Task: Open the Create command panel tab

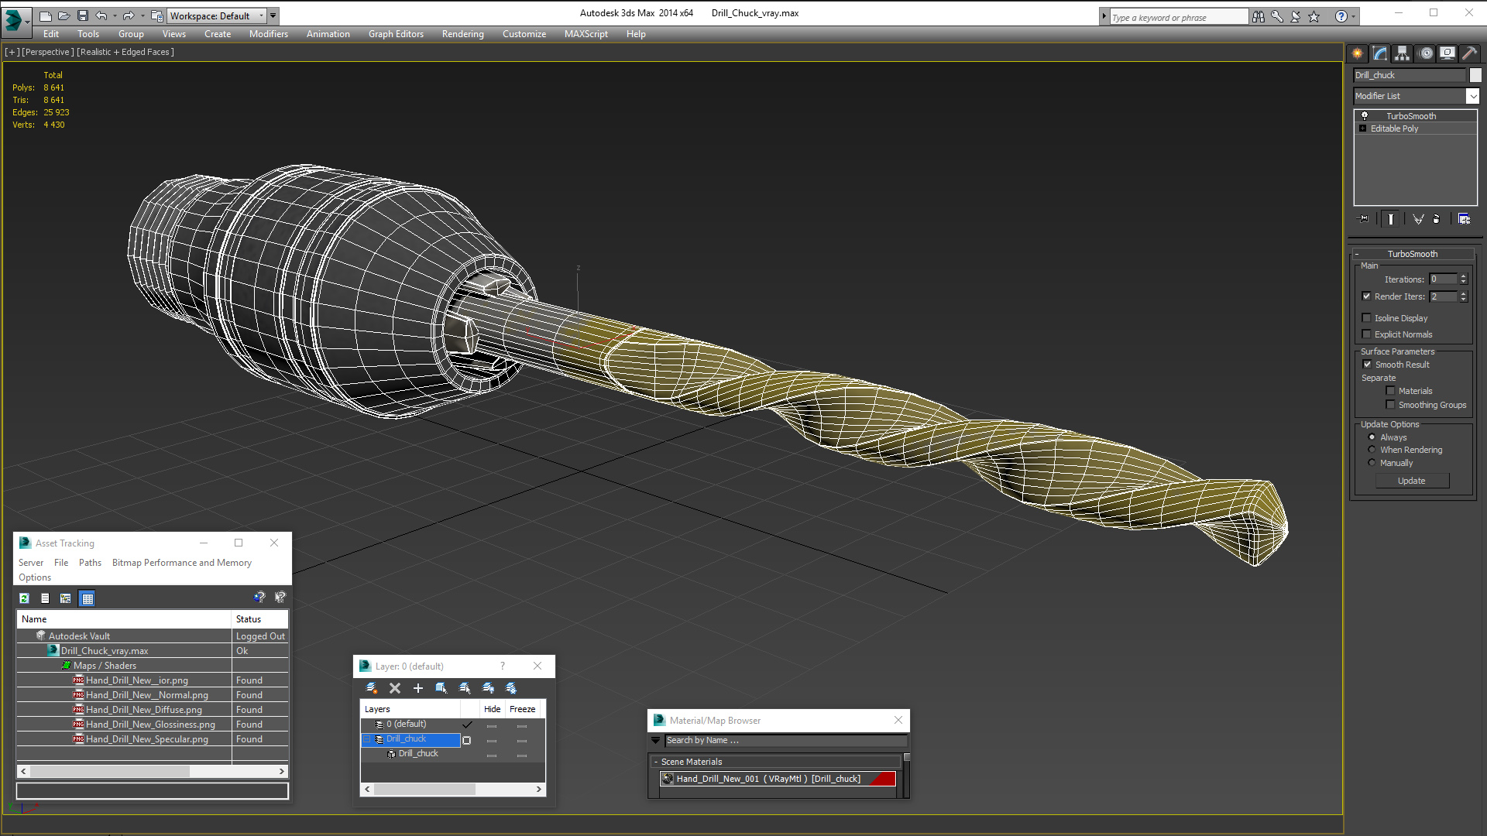Action: click(1358, 53)
